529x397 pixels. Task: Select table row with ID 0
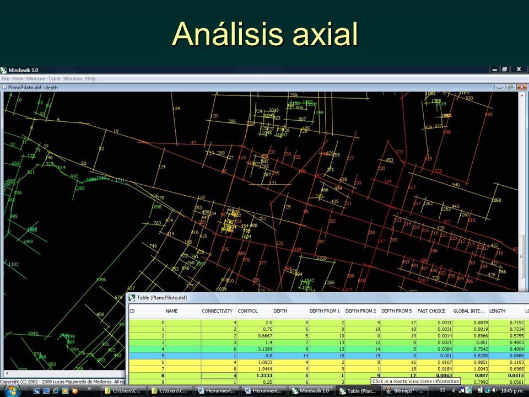[x=328, y=323]
